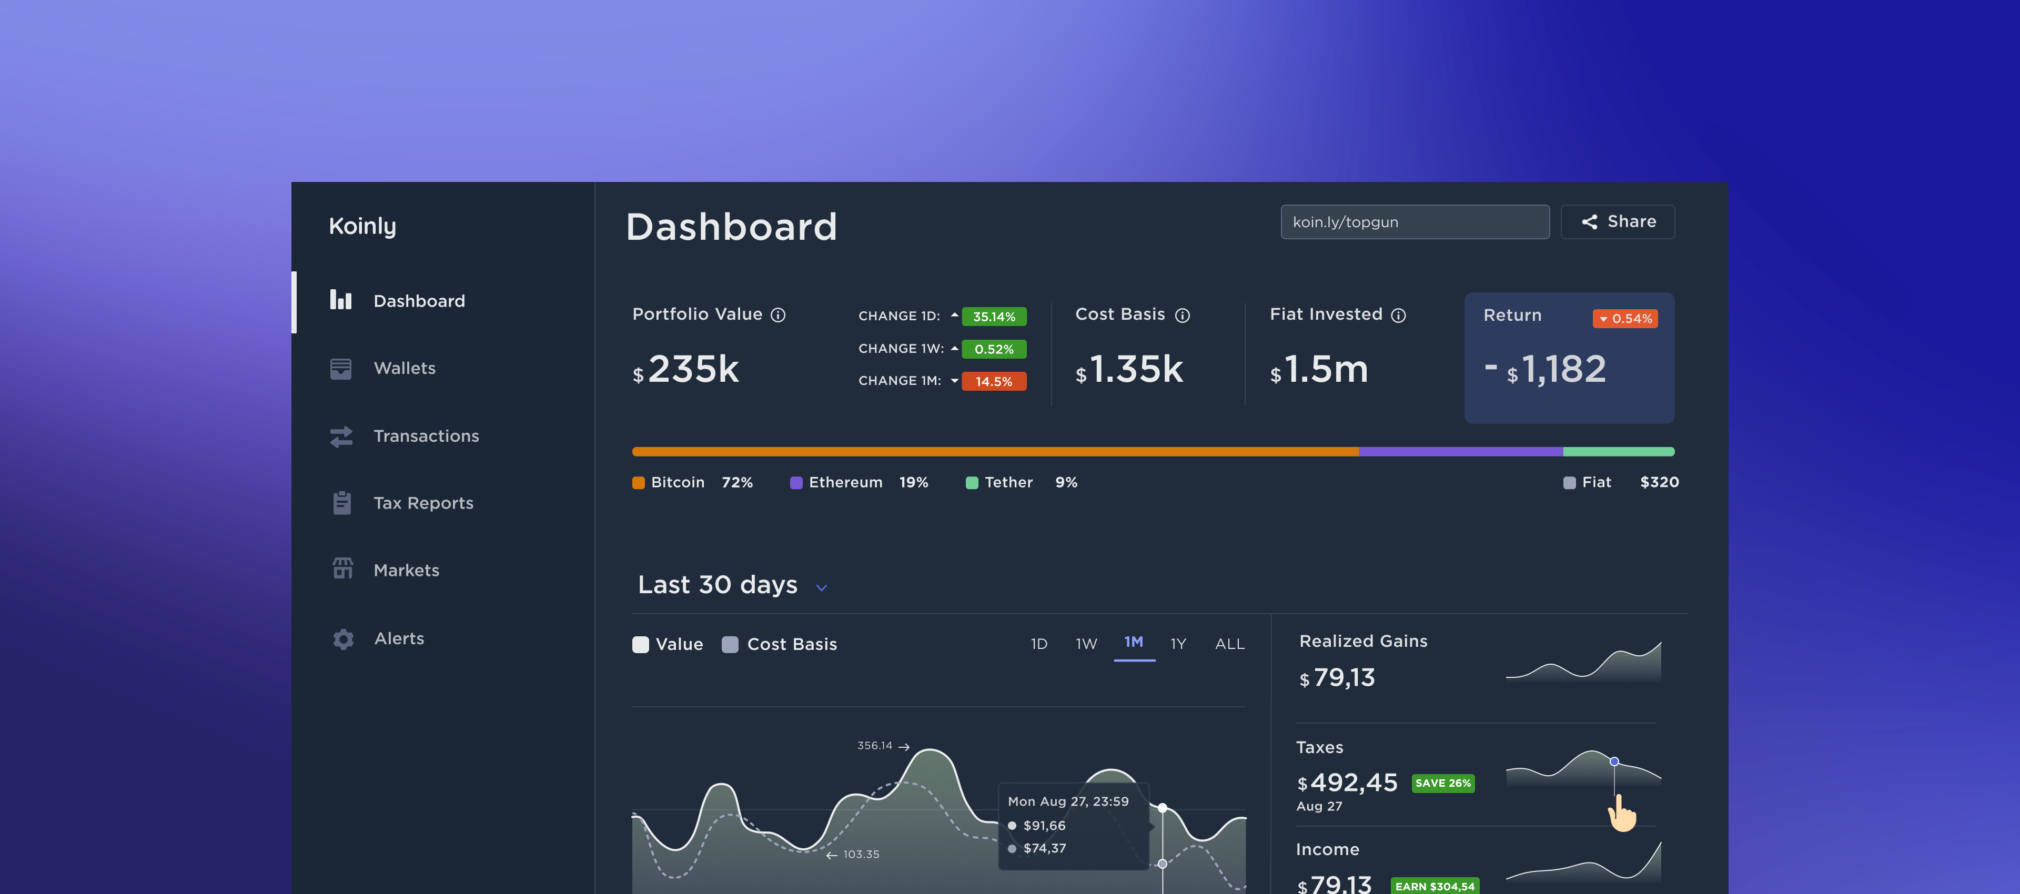This screenshot has height=894, width=2020.
Task: Switch to the 1D range tab
Action: [x=1039, y=644]
